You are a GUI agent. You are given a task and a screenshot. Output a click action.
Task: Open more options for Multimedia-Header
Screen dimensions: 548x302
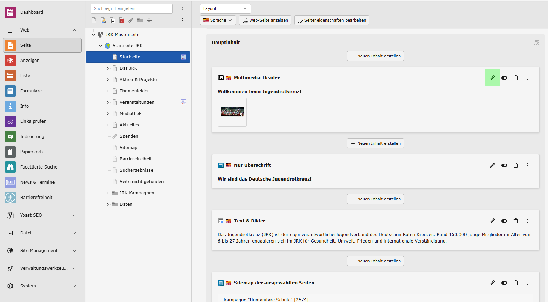coord(527,78)
